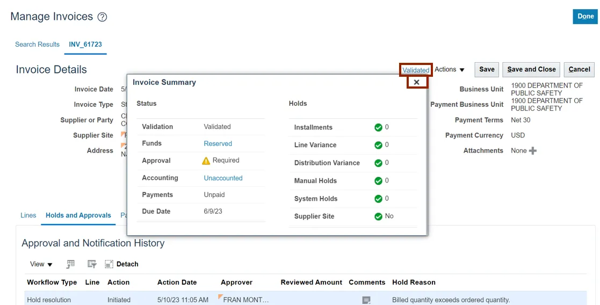Add an attachment with the plus icon
The image size is (600, 305).
pyautogui.click(x=533, y=151)
